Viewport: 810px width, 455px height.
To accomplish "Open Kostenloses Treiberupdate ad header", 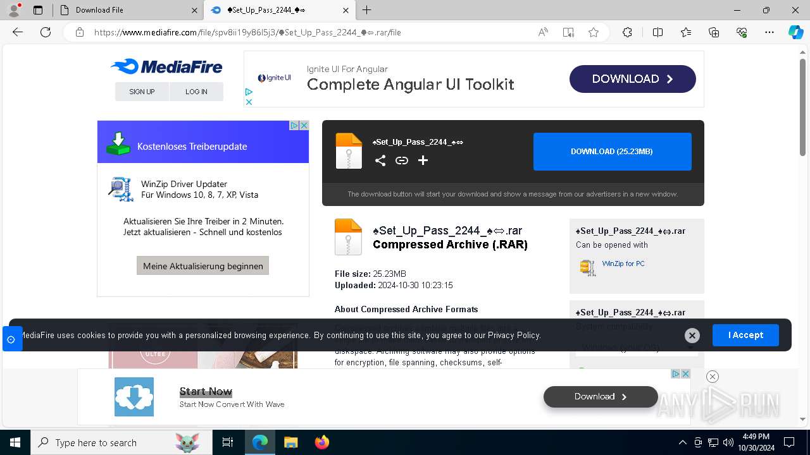I will point(203,142).
